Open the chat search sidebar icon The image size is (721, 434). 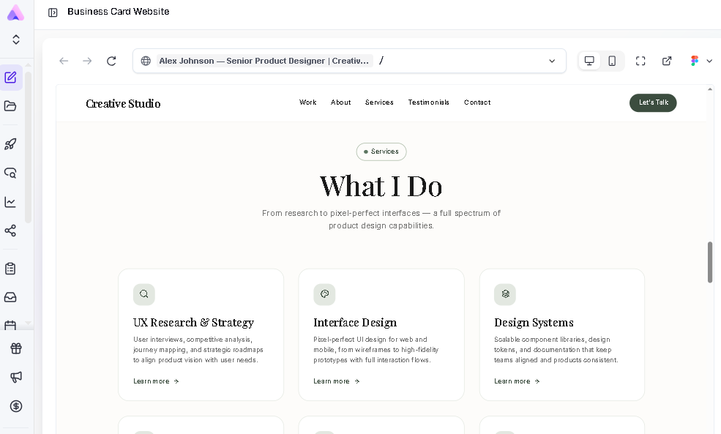click(10, 173)
